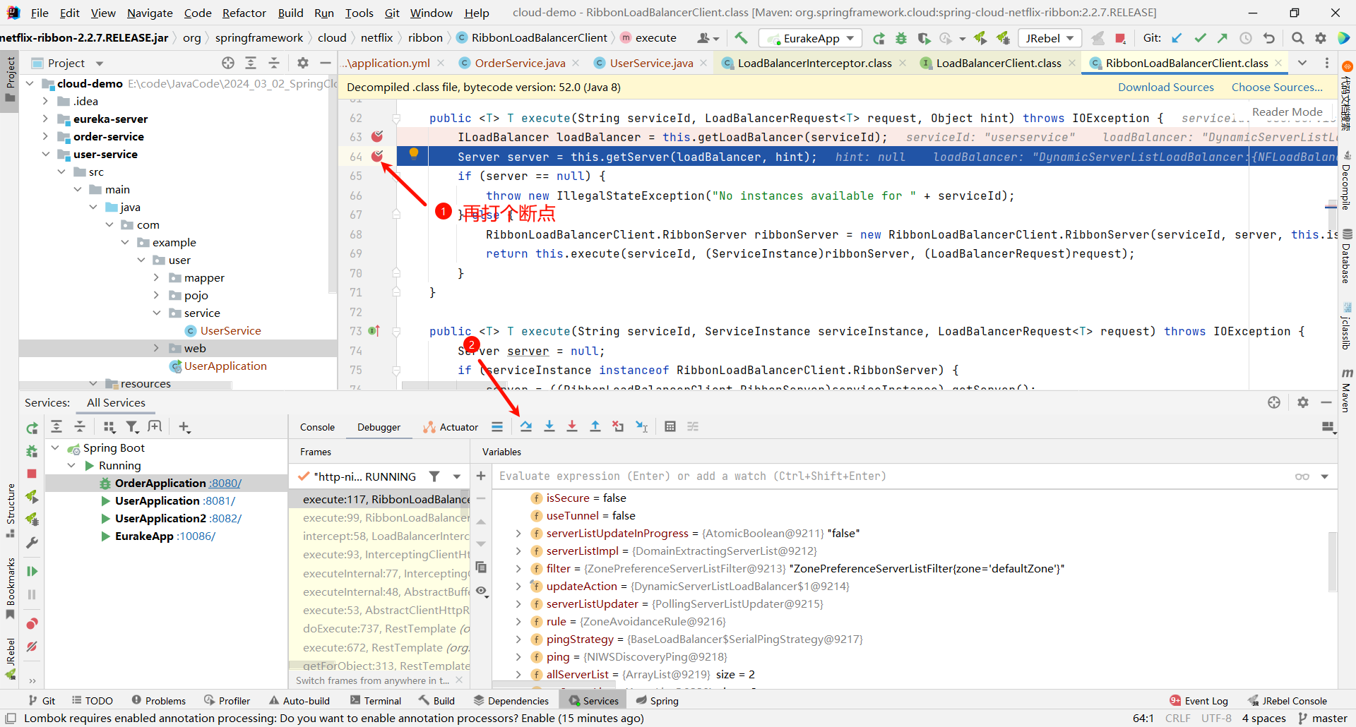
Task: Expand the order-service module
Action: click(46, 136)
